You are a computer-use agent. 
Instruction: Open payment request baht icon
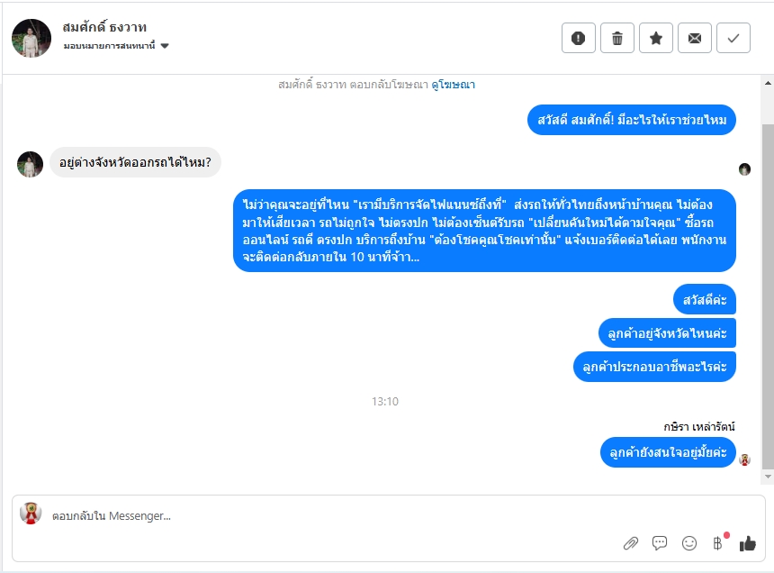[719, 543]
